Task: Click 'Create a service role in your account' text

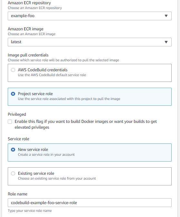Action: pyautogui.click(x=46, y=154)
